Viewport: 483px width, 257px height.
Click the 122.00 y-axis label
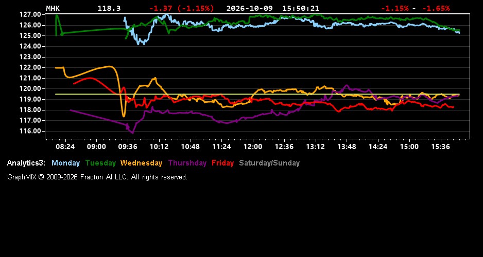30,68
